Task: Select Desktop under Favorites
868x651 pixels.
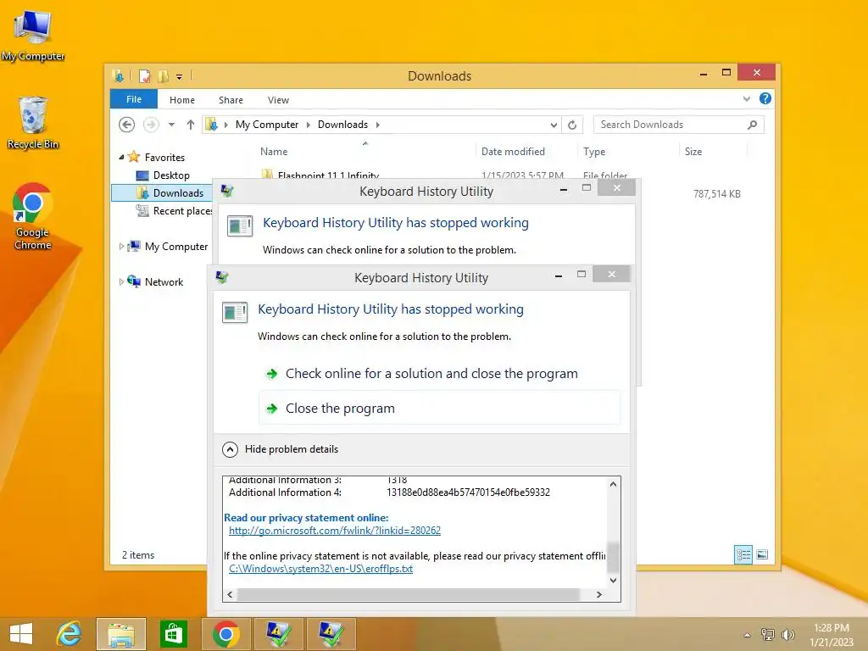Action: point(171,175)
